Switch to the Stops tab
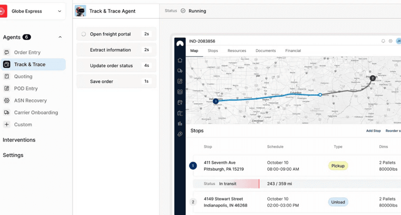Viewport: 401px width, 215px height. pyautogui.click(x=213, y=51)
